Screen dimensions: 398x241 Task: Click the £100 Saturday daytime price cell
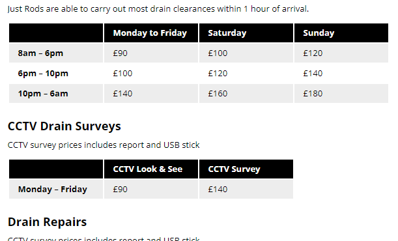pos(246,53)
